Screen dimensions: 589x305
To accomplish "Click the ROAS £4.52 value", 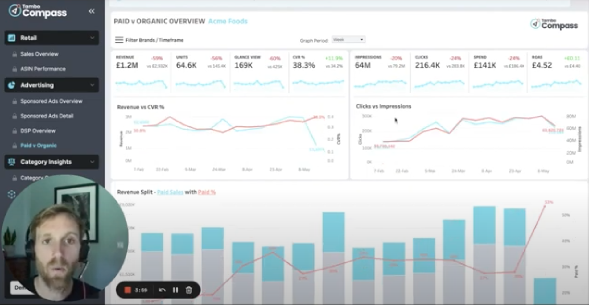I will [x=542, y=65].
